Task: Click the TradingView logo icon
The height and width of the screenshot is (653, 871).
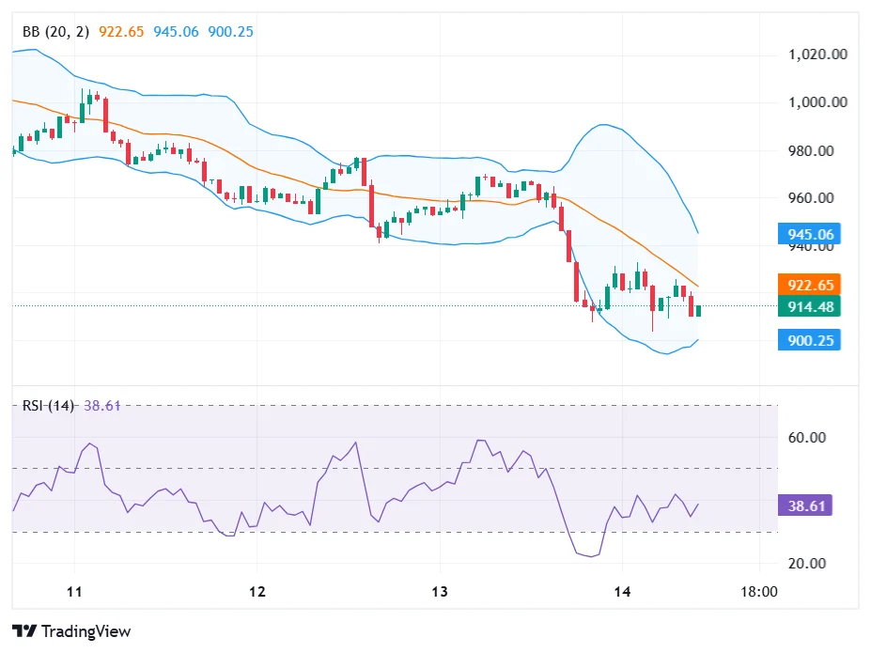Action: click(x=24, y=631)
